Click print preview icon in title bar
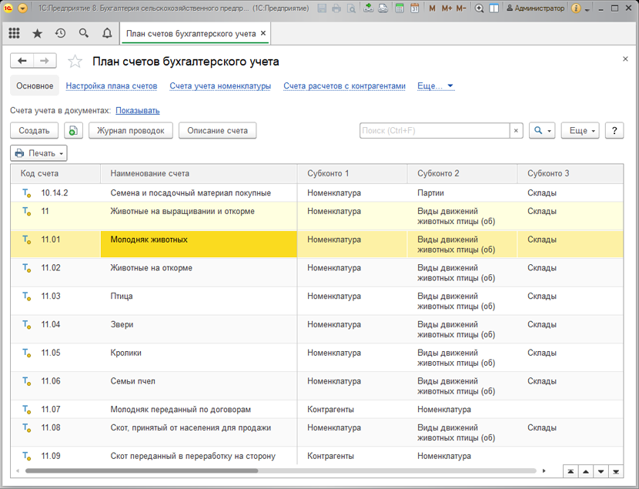The image size is (639, 489). (x=351, y=8)
